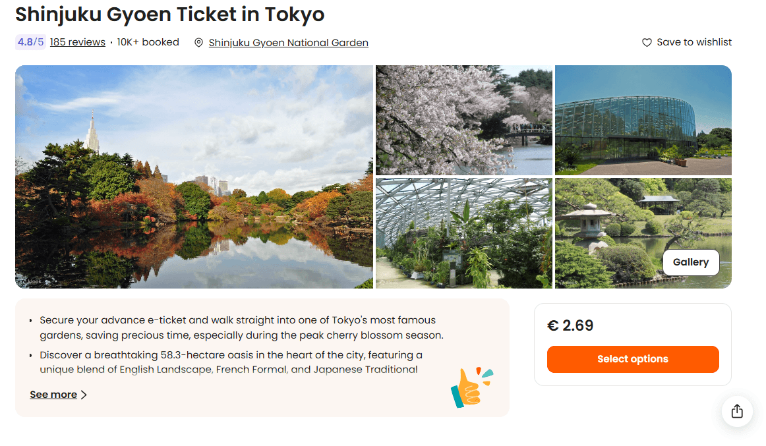Click the 4.8/5 rating badge
The height and width of the screenshot is (446, 766).
[30, 42]
